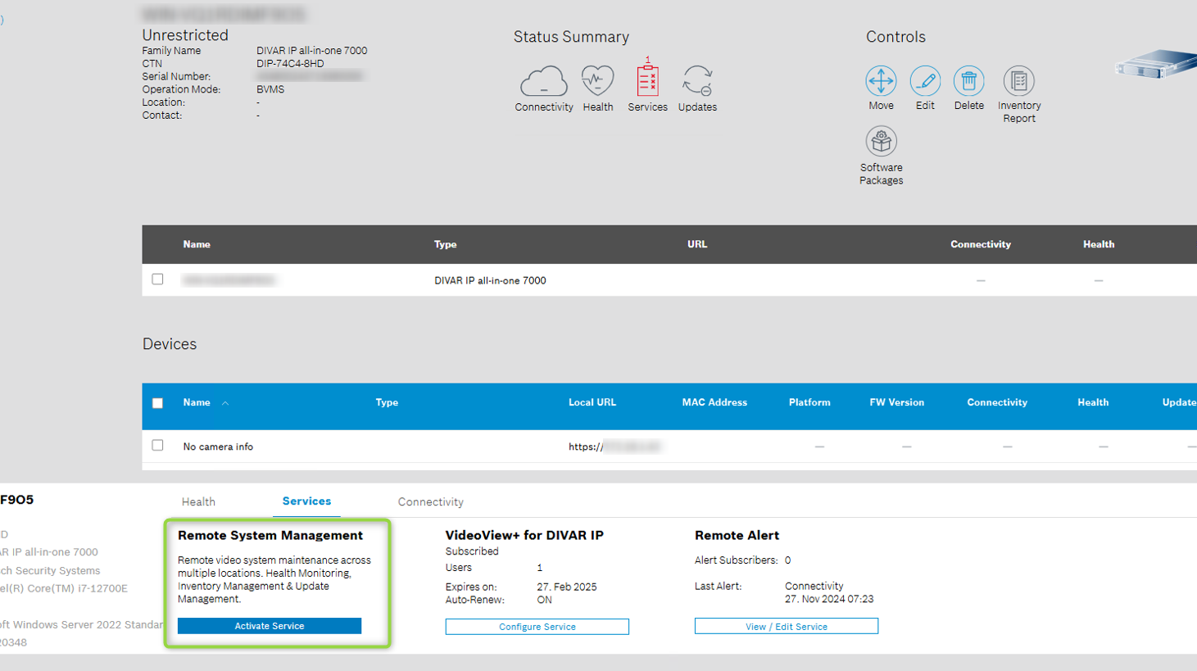Tick the DIVAR IP all-in-one 7000 row checkbox
The width and height of the screenshot is (1197, 671).
point(157,279)
